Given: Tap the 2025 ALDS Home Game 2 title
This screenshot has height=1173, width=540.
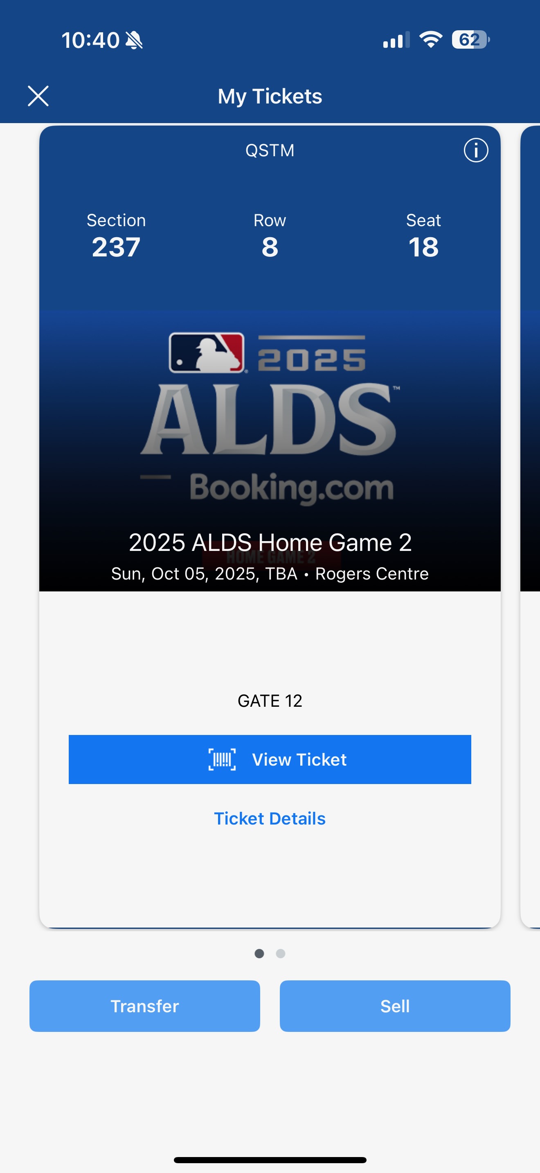Looking at the screenshot, I should (x=270, y=542).
